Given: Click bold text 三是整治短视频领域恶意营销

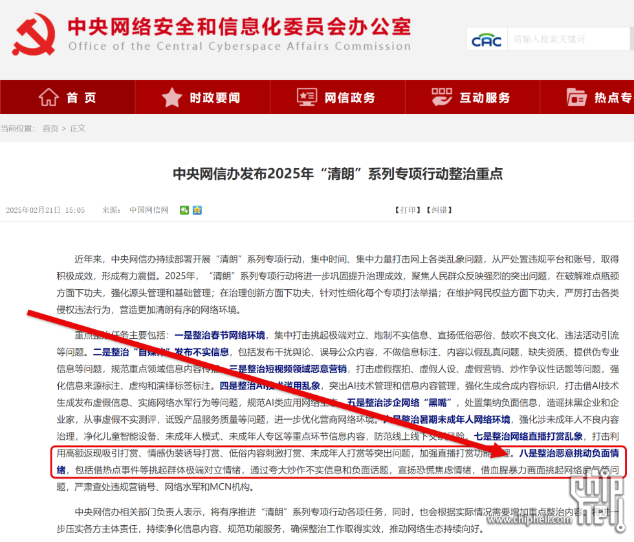Looking at the screenshot, I should [x=288, y=369].
